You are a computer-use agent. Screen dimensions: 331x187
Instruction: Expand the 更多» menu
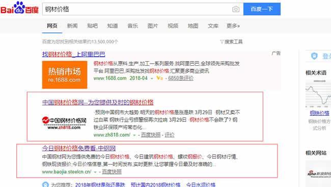(x=233, y=26)
